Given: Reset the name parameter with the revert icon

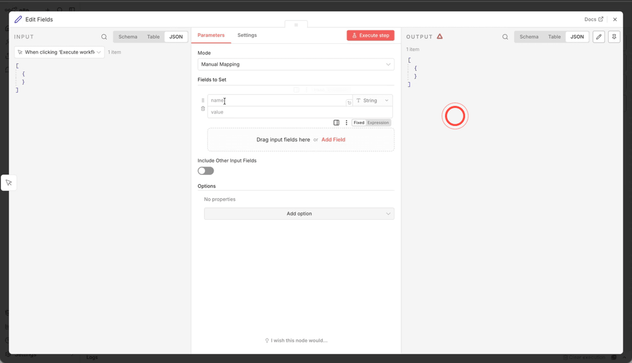Looking at the screenshot, I should pyautogui.click(x=349, y=102).
